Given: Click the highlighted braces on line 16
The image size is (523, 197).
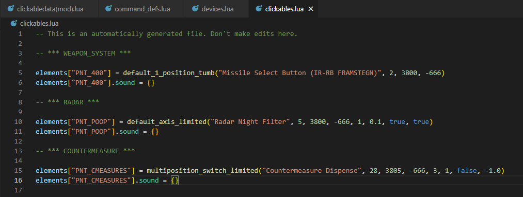Looking at the screenshot, I should click(175, 181).
